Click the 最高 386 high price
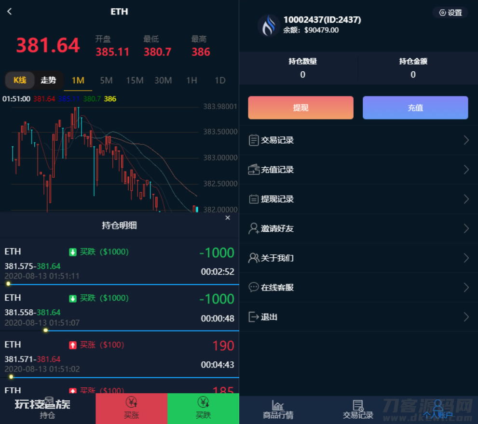478x424 pixels. coord(201,52)
